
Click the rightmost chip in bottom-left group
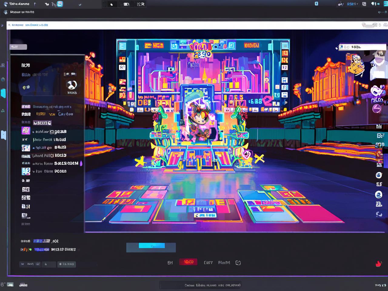click(x=66, y=264)
